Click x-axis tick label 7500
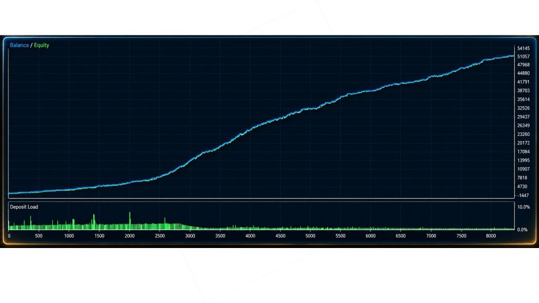The image size is (539, 303). 462,236
